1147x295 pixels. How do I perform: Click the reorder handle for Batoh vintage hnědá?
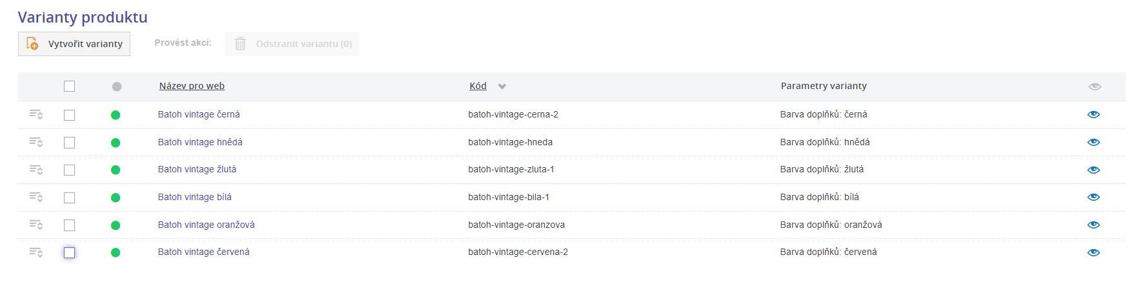[x=36, y=142]
